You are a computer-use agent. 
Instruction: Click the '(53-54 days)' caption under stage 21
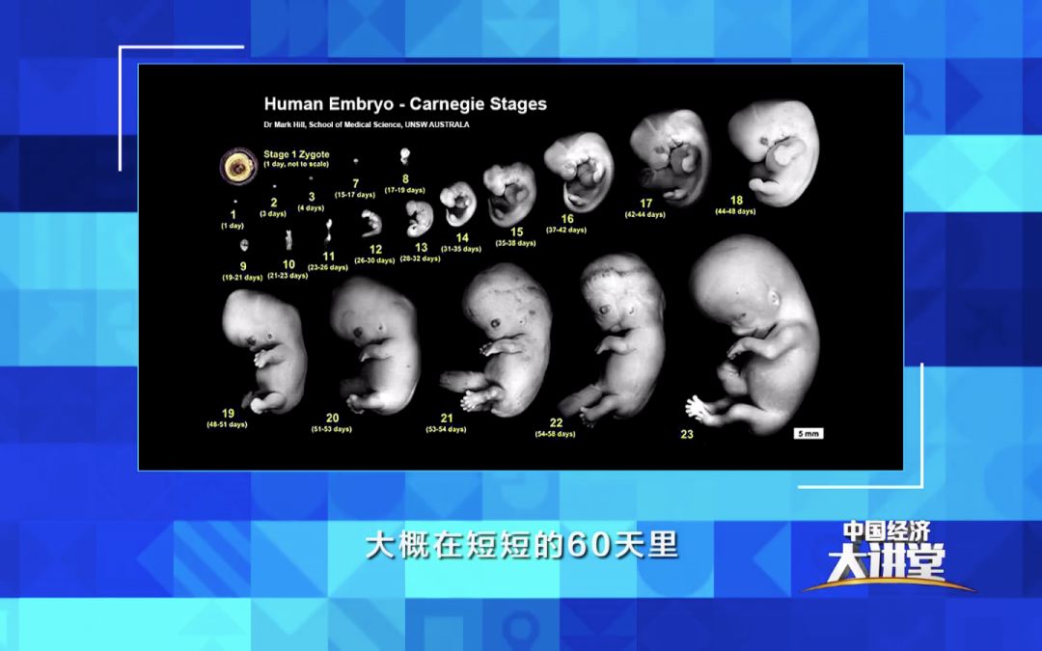[x=446, y=430]
